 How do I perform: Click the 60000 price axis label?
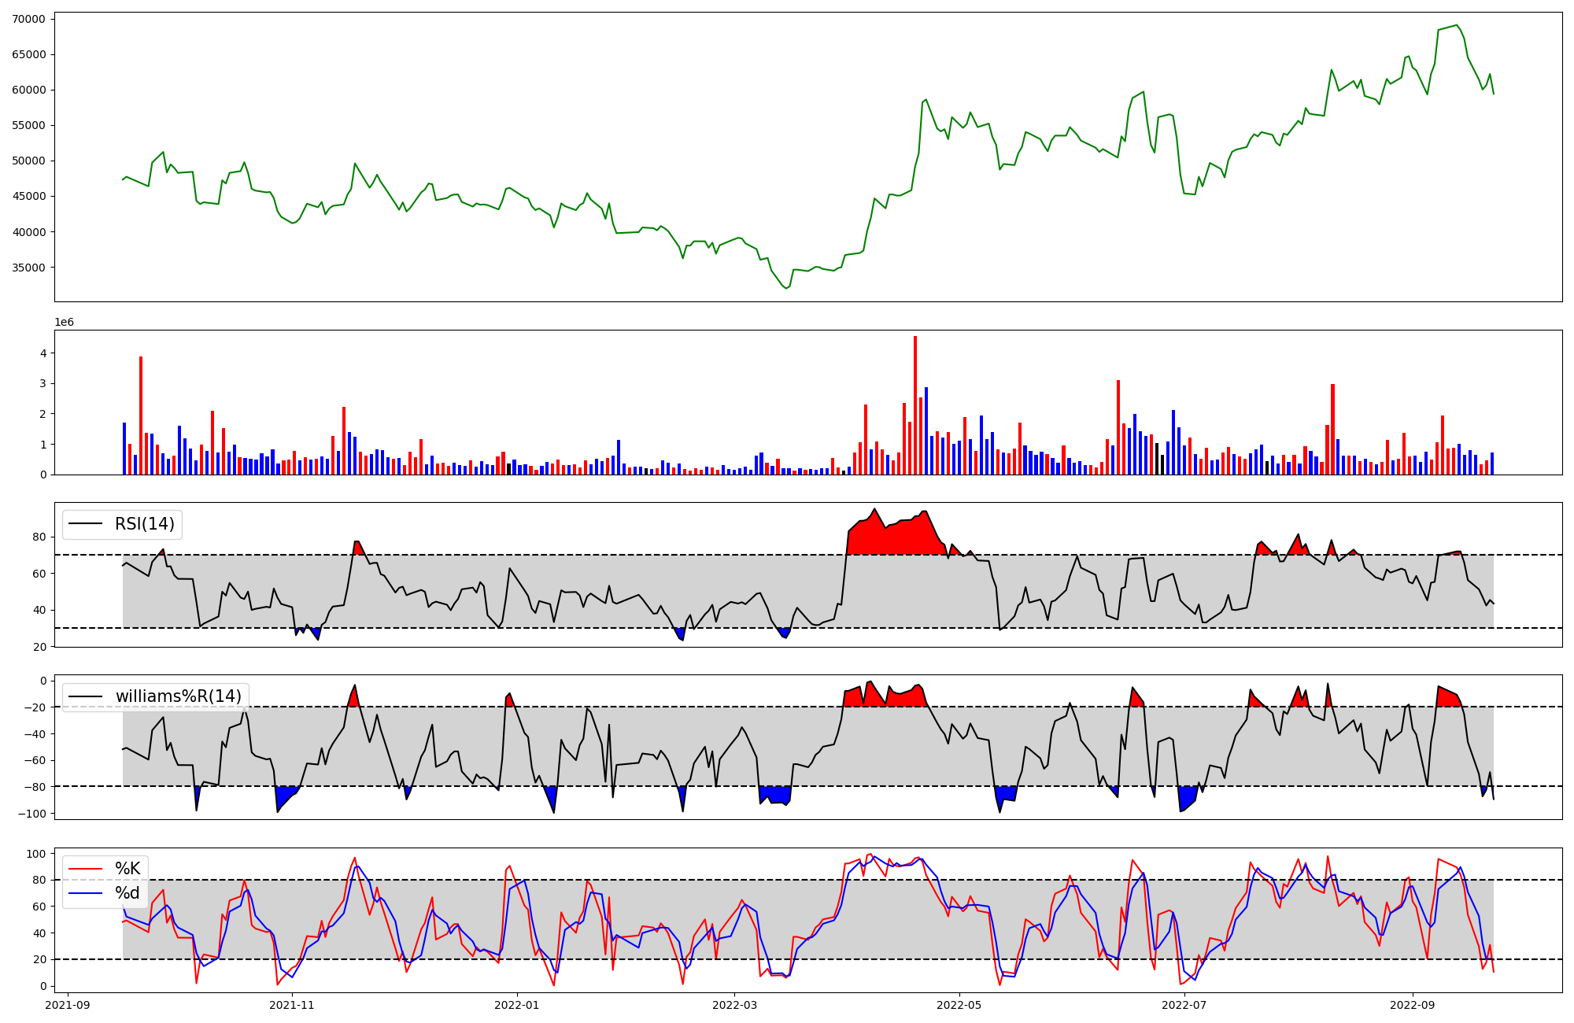pos(28,90)
